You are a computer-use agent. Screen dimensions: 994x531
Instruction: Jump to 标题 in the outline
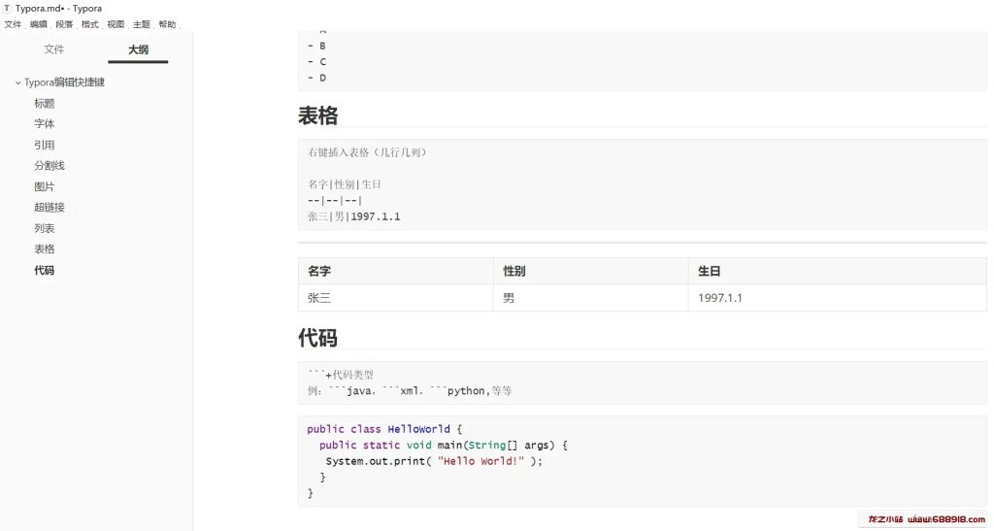[x=45, y=103]
